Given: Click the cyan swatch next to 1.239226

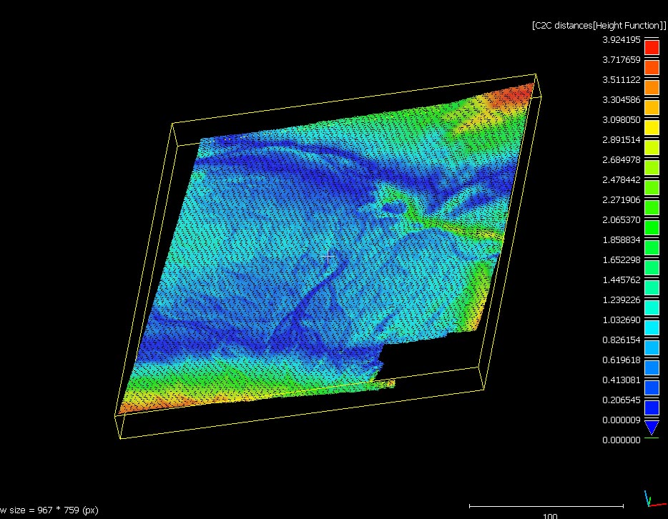Looking at the screenshot, I should pyautogui.click(x=651, y=308).
